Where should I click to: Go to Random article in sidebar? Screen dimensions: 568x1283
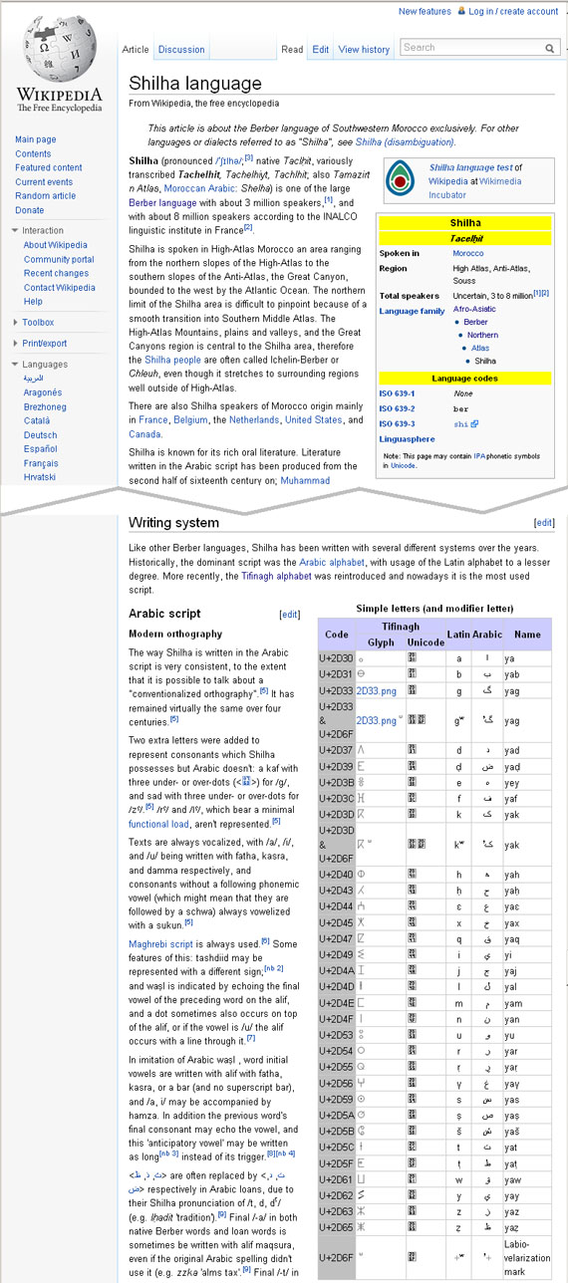tap(45, 196)
